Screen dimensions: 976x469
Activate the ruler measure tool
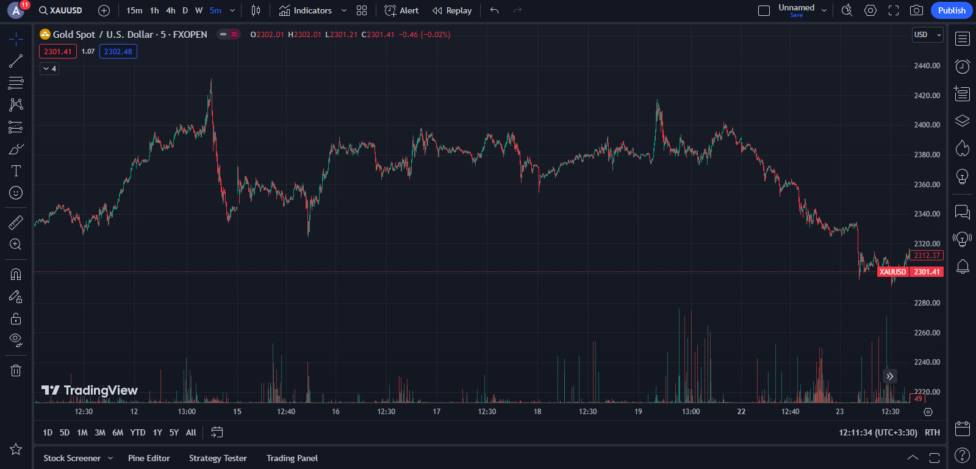16,222
